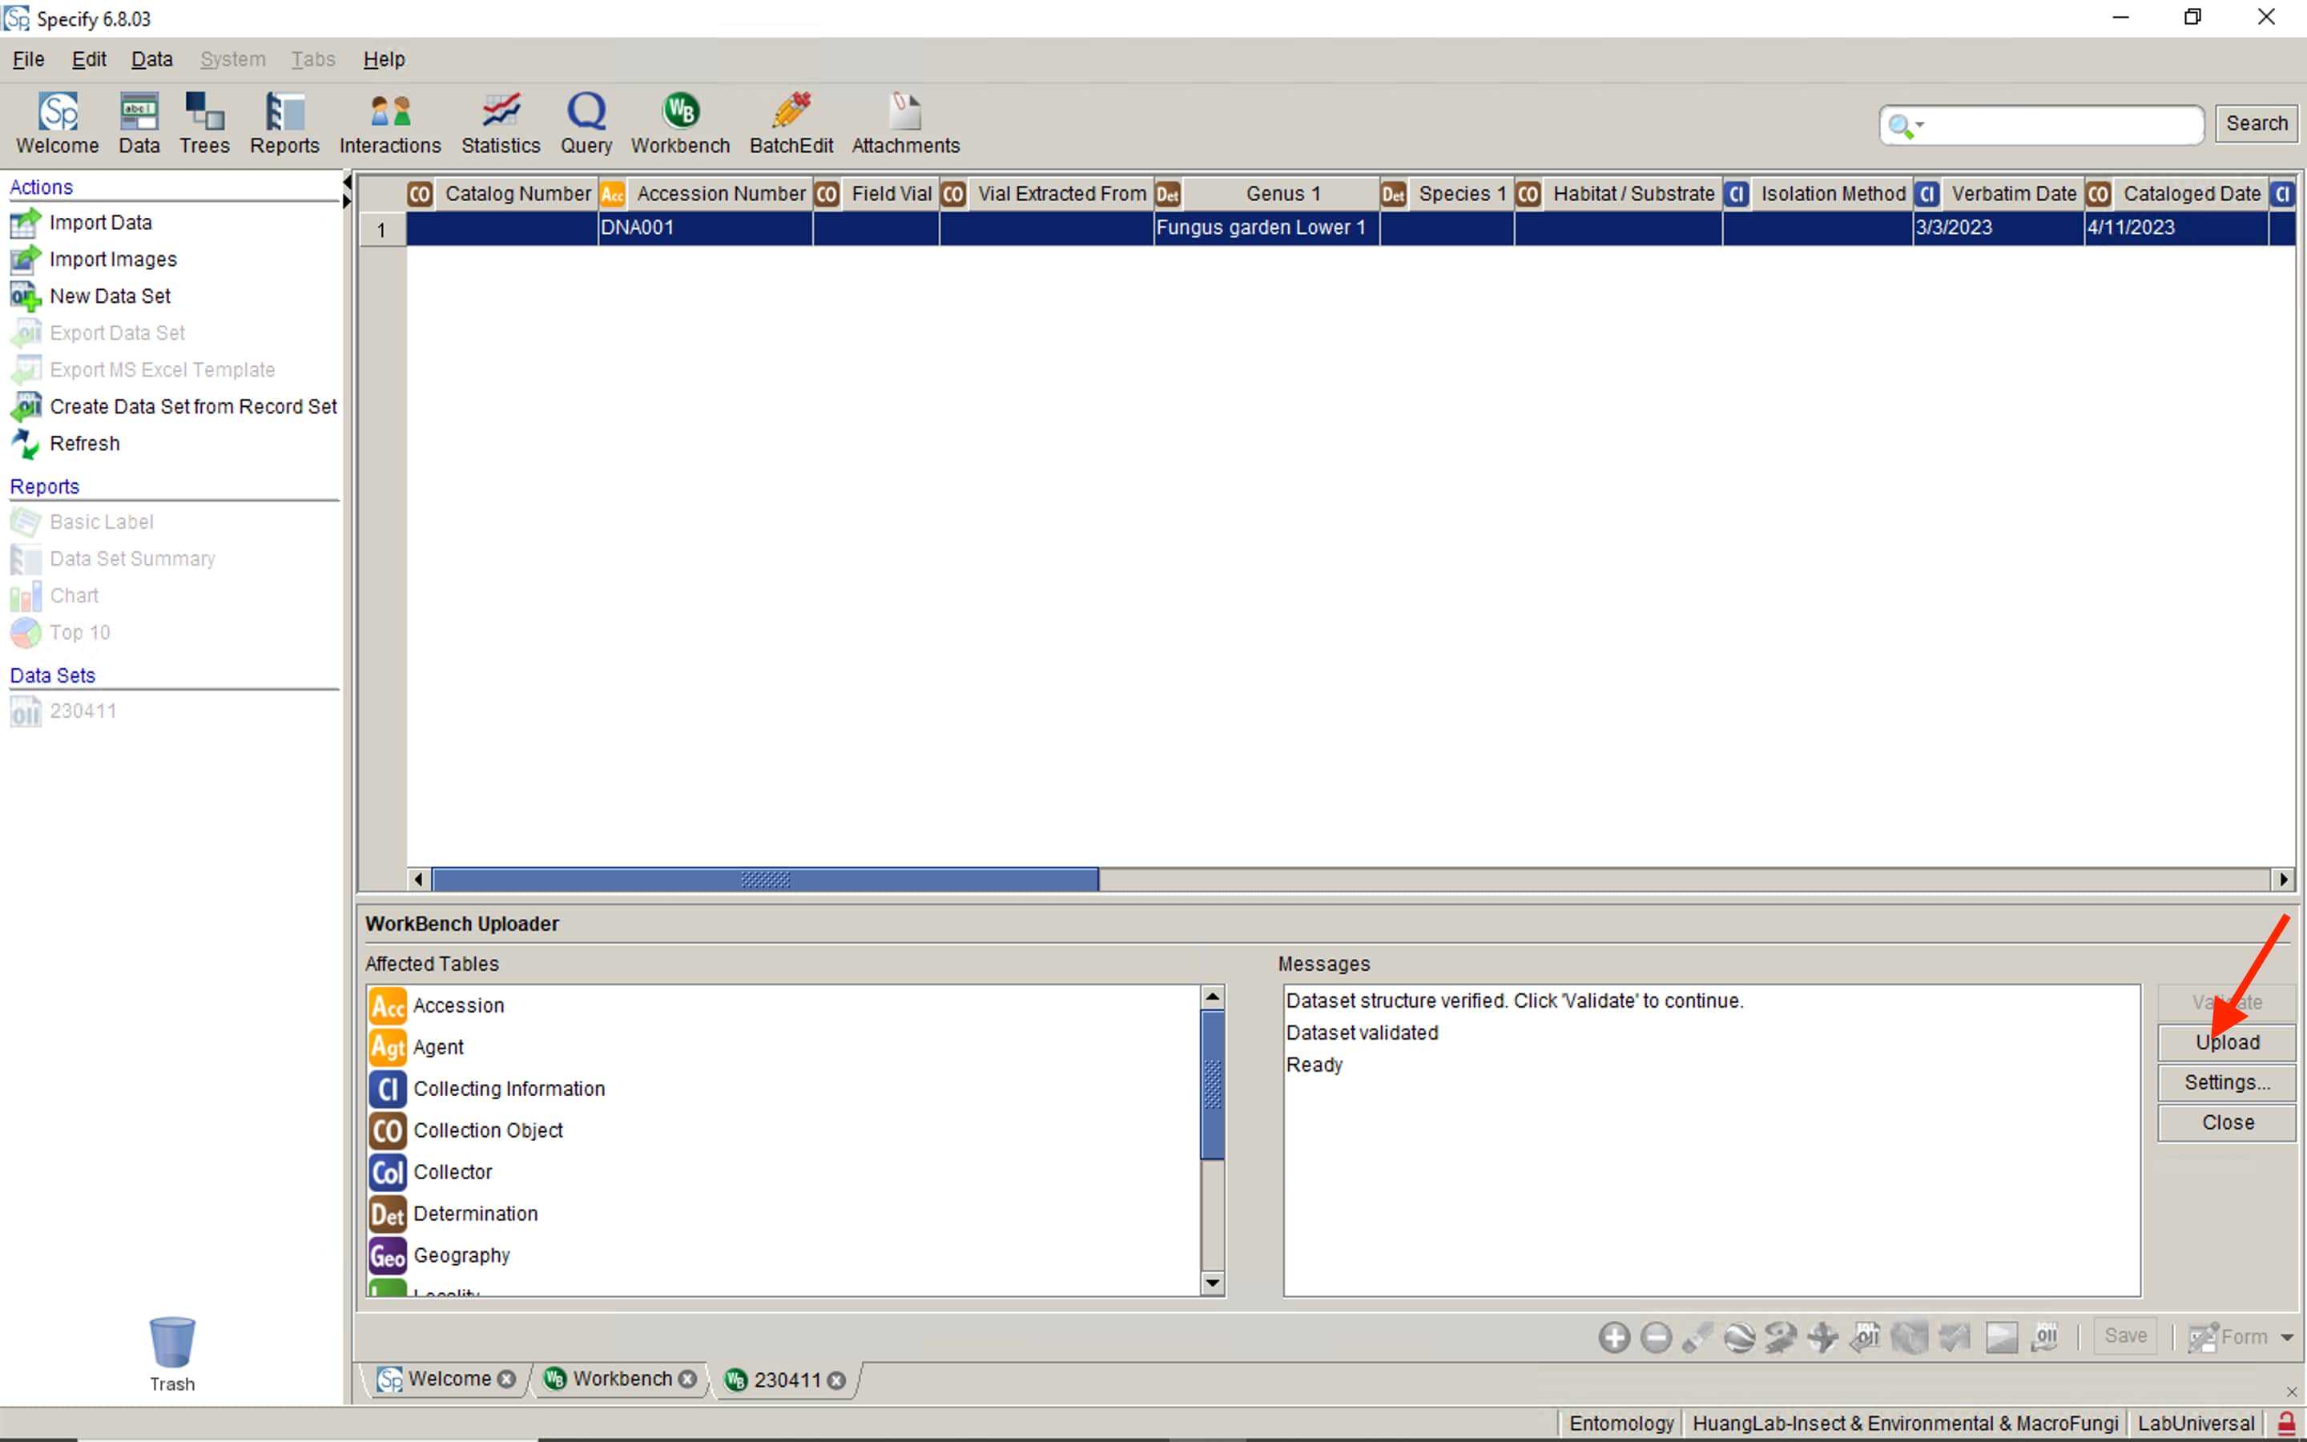Open the Edit menu
2307x1442 pixels.
point(89,59)
